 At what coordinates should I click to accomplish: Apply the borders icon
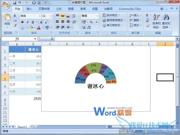22,28
